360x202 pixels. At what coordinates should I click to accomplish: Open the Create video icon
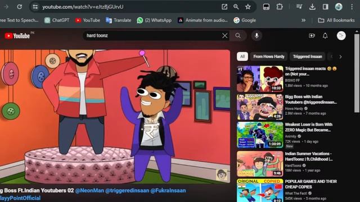312,35
